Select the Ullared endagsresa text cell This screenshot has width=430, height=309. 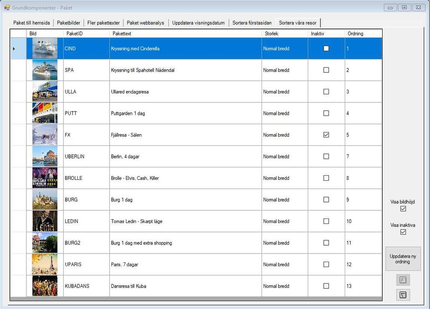(186, 92)
